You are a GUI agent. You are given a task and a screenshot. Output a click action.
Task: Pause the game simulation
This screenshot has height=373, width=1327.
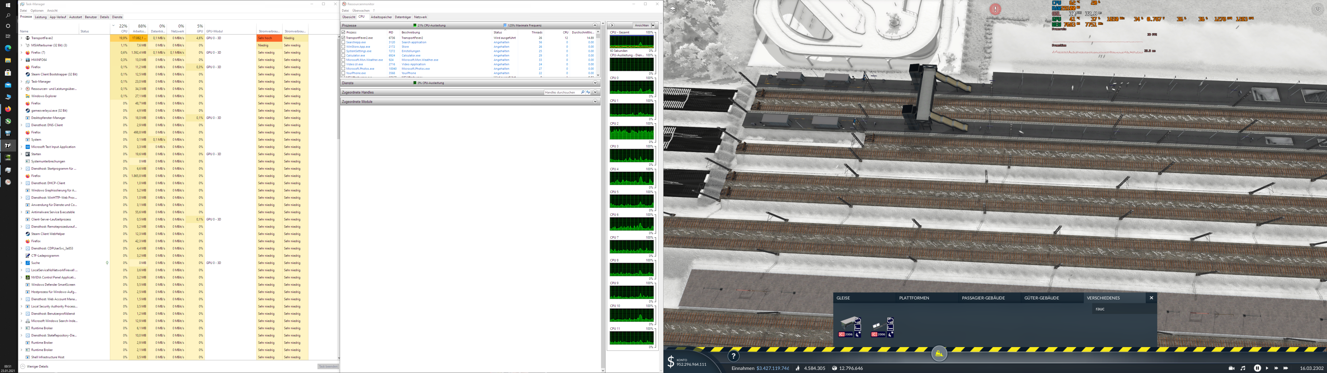1258,368
